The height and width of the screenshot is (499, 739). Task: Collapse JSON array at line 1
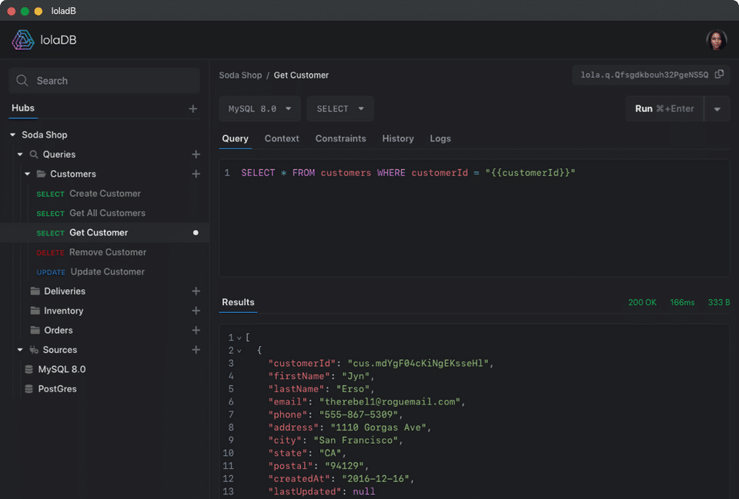(x=239, y=338)
